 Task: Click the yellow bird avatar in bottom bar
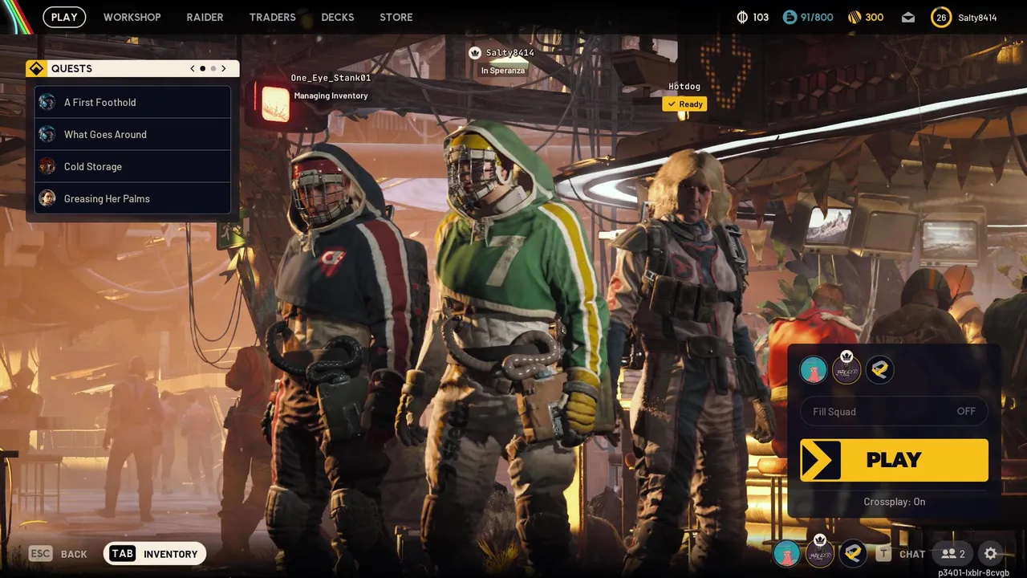pos(853,554)
